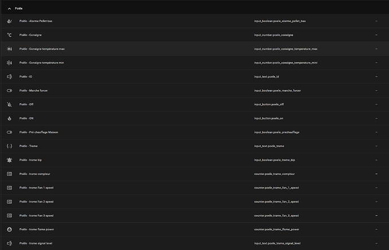Screen dimensions: 389x250
Task: Click entity ID input_boolean.poele_prechauffage
Action: click(277, 132)
